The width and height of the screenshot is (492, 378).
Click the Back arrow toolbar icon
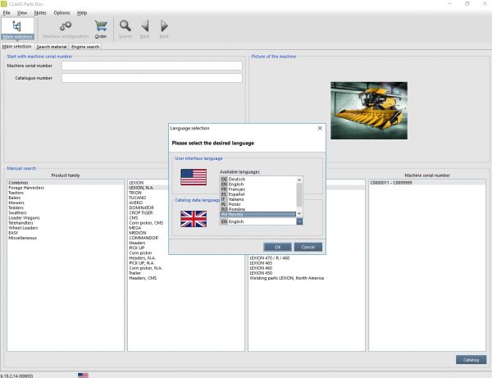[x=145, y=25]
